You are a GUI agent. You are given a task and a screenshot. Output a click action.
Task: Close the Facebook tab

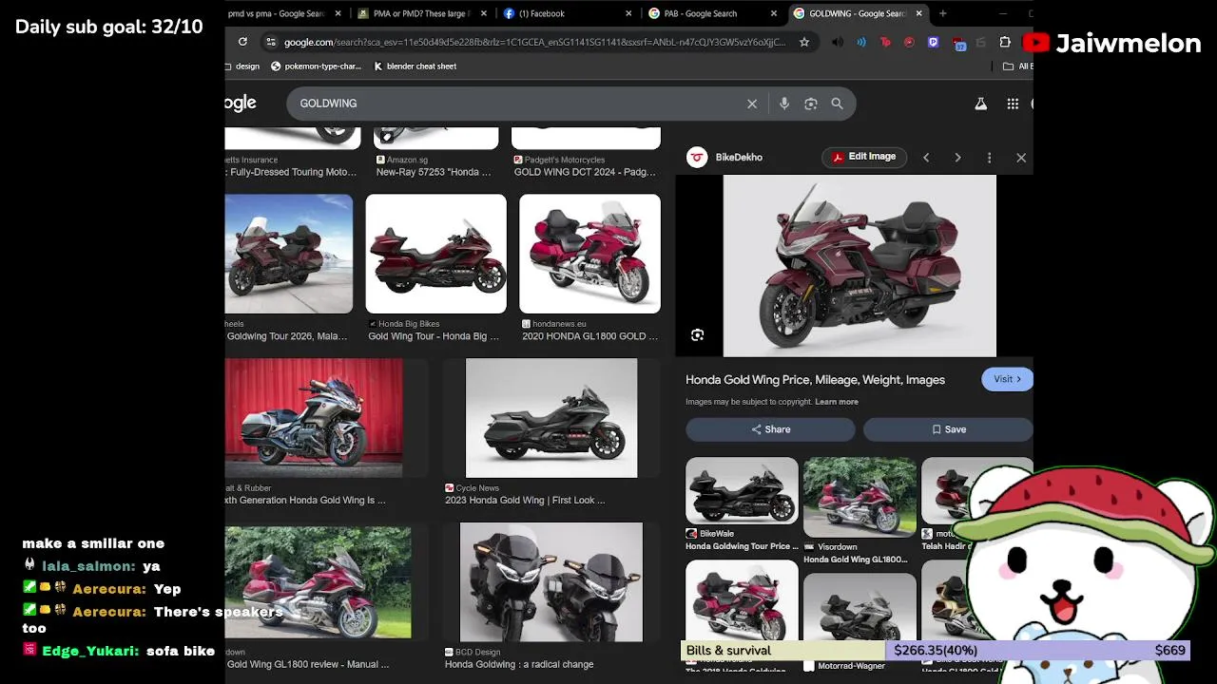click(628, 13)
